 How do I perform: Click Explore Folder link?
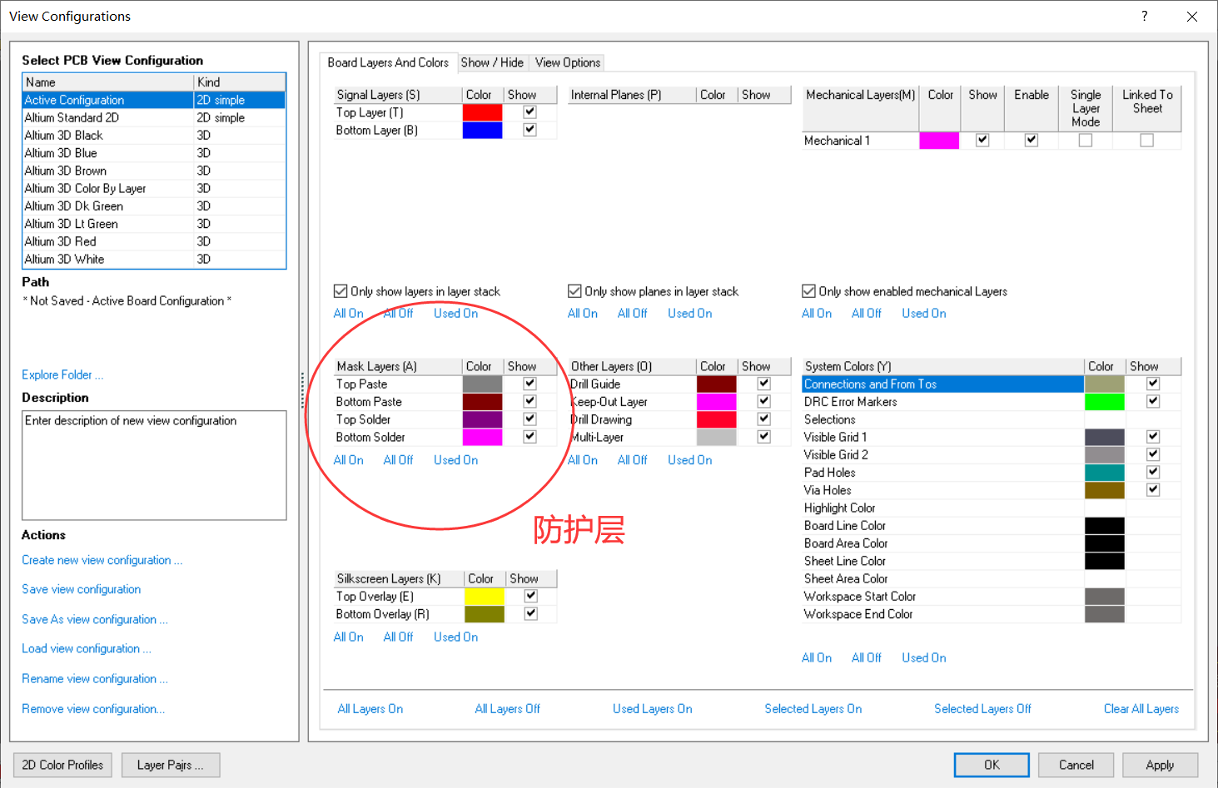pos(62,374)
